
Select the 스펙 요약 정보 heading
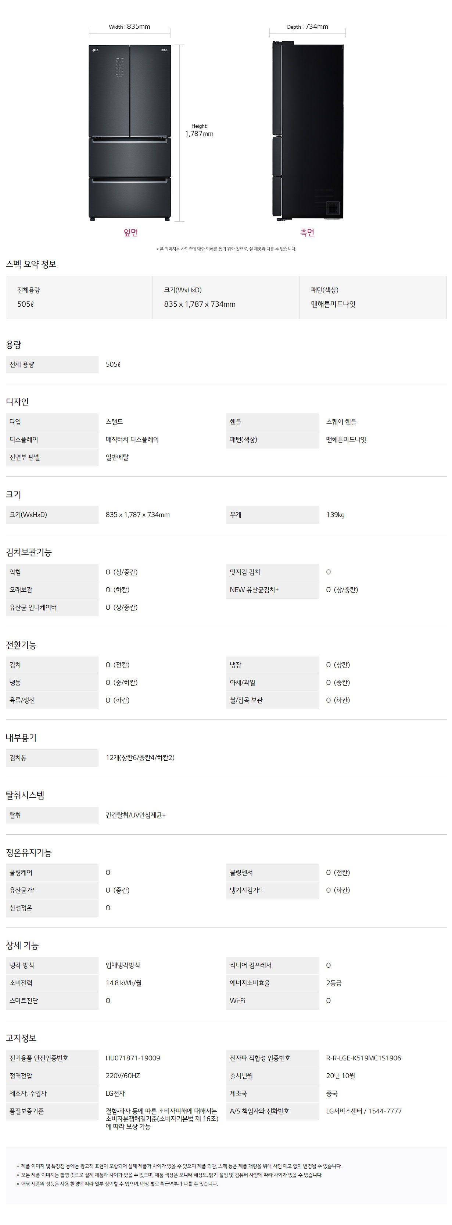point(31,264)
